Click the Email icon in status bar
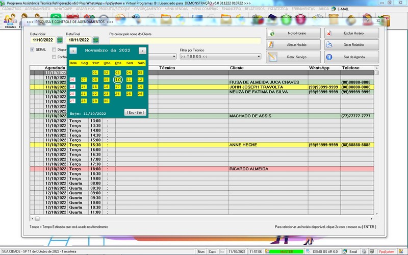This screenshot has width=408, height=255. pyautogui.click(x=345, y=251)
